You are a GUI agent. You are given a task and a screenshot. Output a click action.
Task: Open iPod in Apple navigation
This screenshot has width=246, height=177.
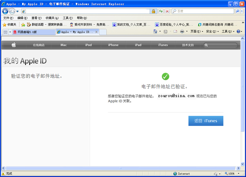pyautogui.click(x=88, y=45)
